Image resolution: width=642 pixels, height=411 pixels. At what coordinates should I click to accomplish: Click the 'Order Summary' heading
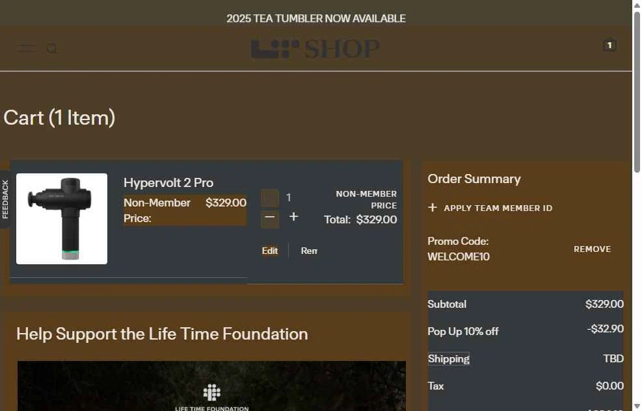[474, 179]
